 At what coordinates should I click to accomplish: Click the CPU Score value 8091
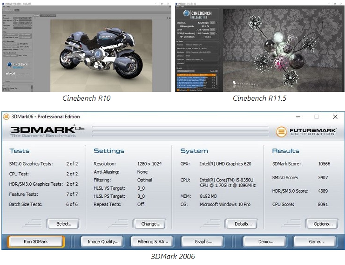pyautogui.click(x=323, y=204)
